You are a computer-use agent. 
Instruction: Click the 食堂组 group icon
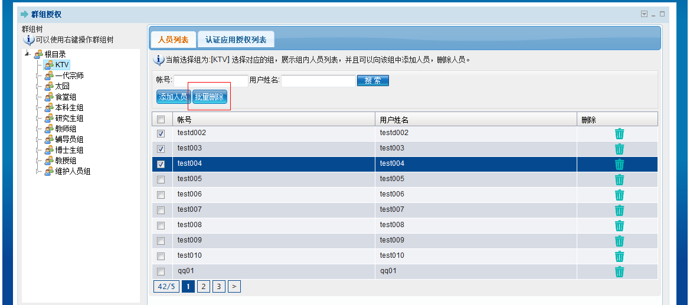tap(49, 97)
